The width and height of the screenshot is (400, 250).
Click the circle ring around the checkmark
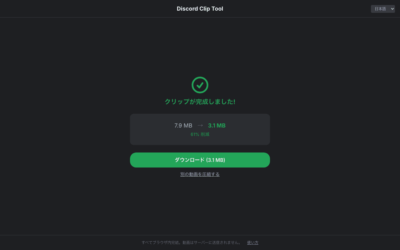193,85
